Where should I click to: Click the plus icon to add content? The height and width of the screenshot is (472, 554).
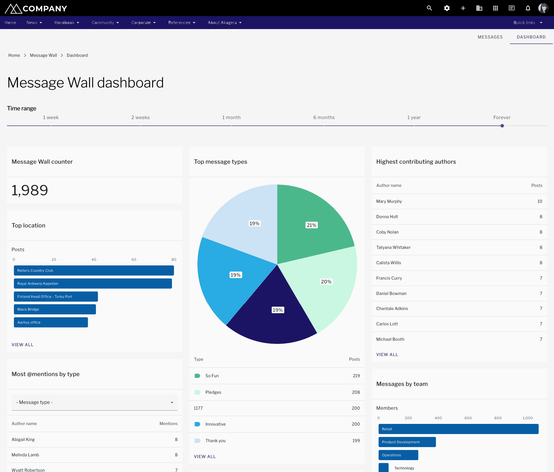pyautogui.click(x=463, y=8)
